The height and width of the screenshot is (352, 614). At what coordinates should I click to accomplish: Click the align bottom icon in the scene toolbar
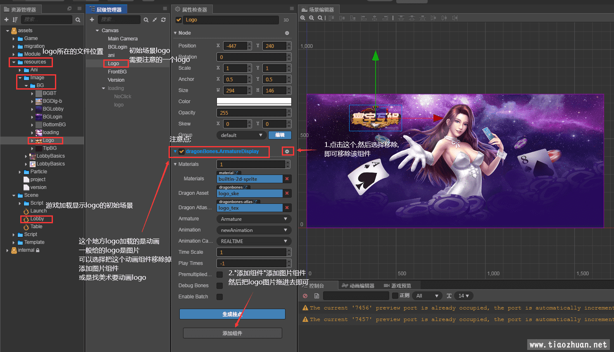click(352, 18)
